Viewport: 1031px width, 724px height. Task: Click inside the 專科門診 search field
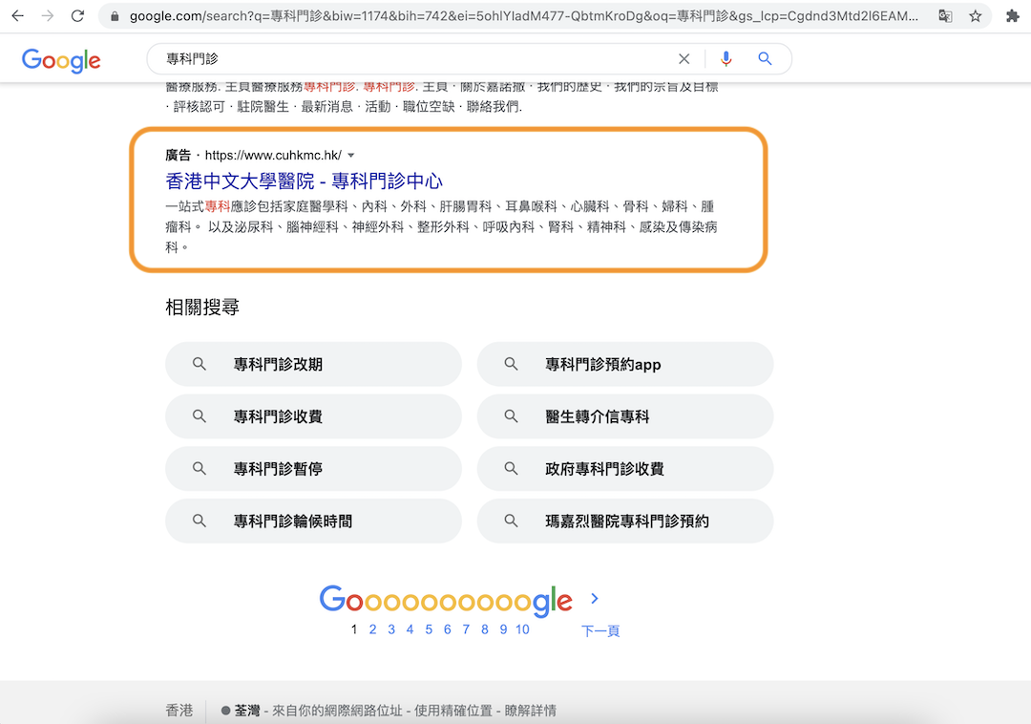point(410,59)
